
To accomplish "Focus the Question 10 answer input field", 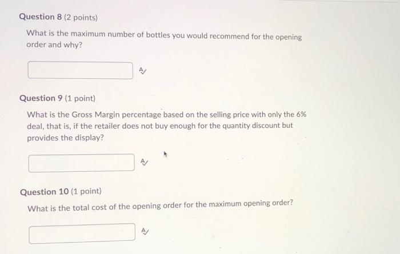I will pyautogui.click(x=82, y=233).
